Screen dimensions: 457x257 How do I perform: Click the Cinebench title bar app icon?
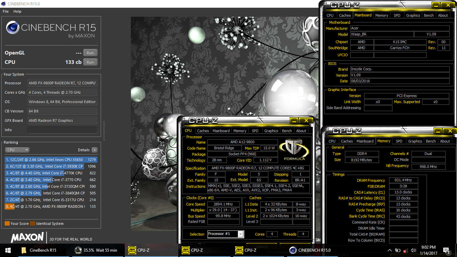pyautogui.click(x=4, y=4)
